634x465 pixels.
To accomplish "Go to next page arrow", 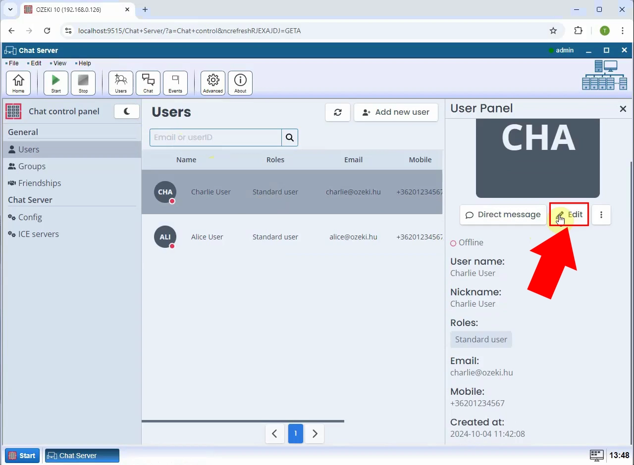I will pos(315,434).
